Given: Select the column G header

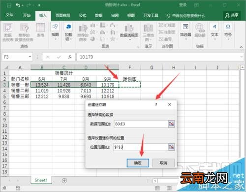Looking at the screenshot, I should pyautogui.click(x=152, y=67).
